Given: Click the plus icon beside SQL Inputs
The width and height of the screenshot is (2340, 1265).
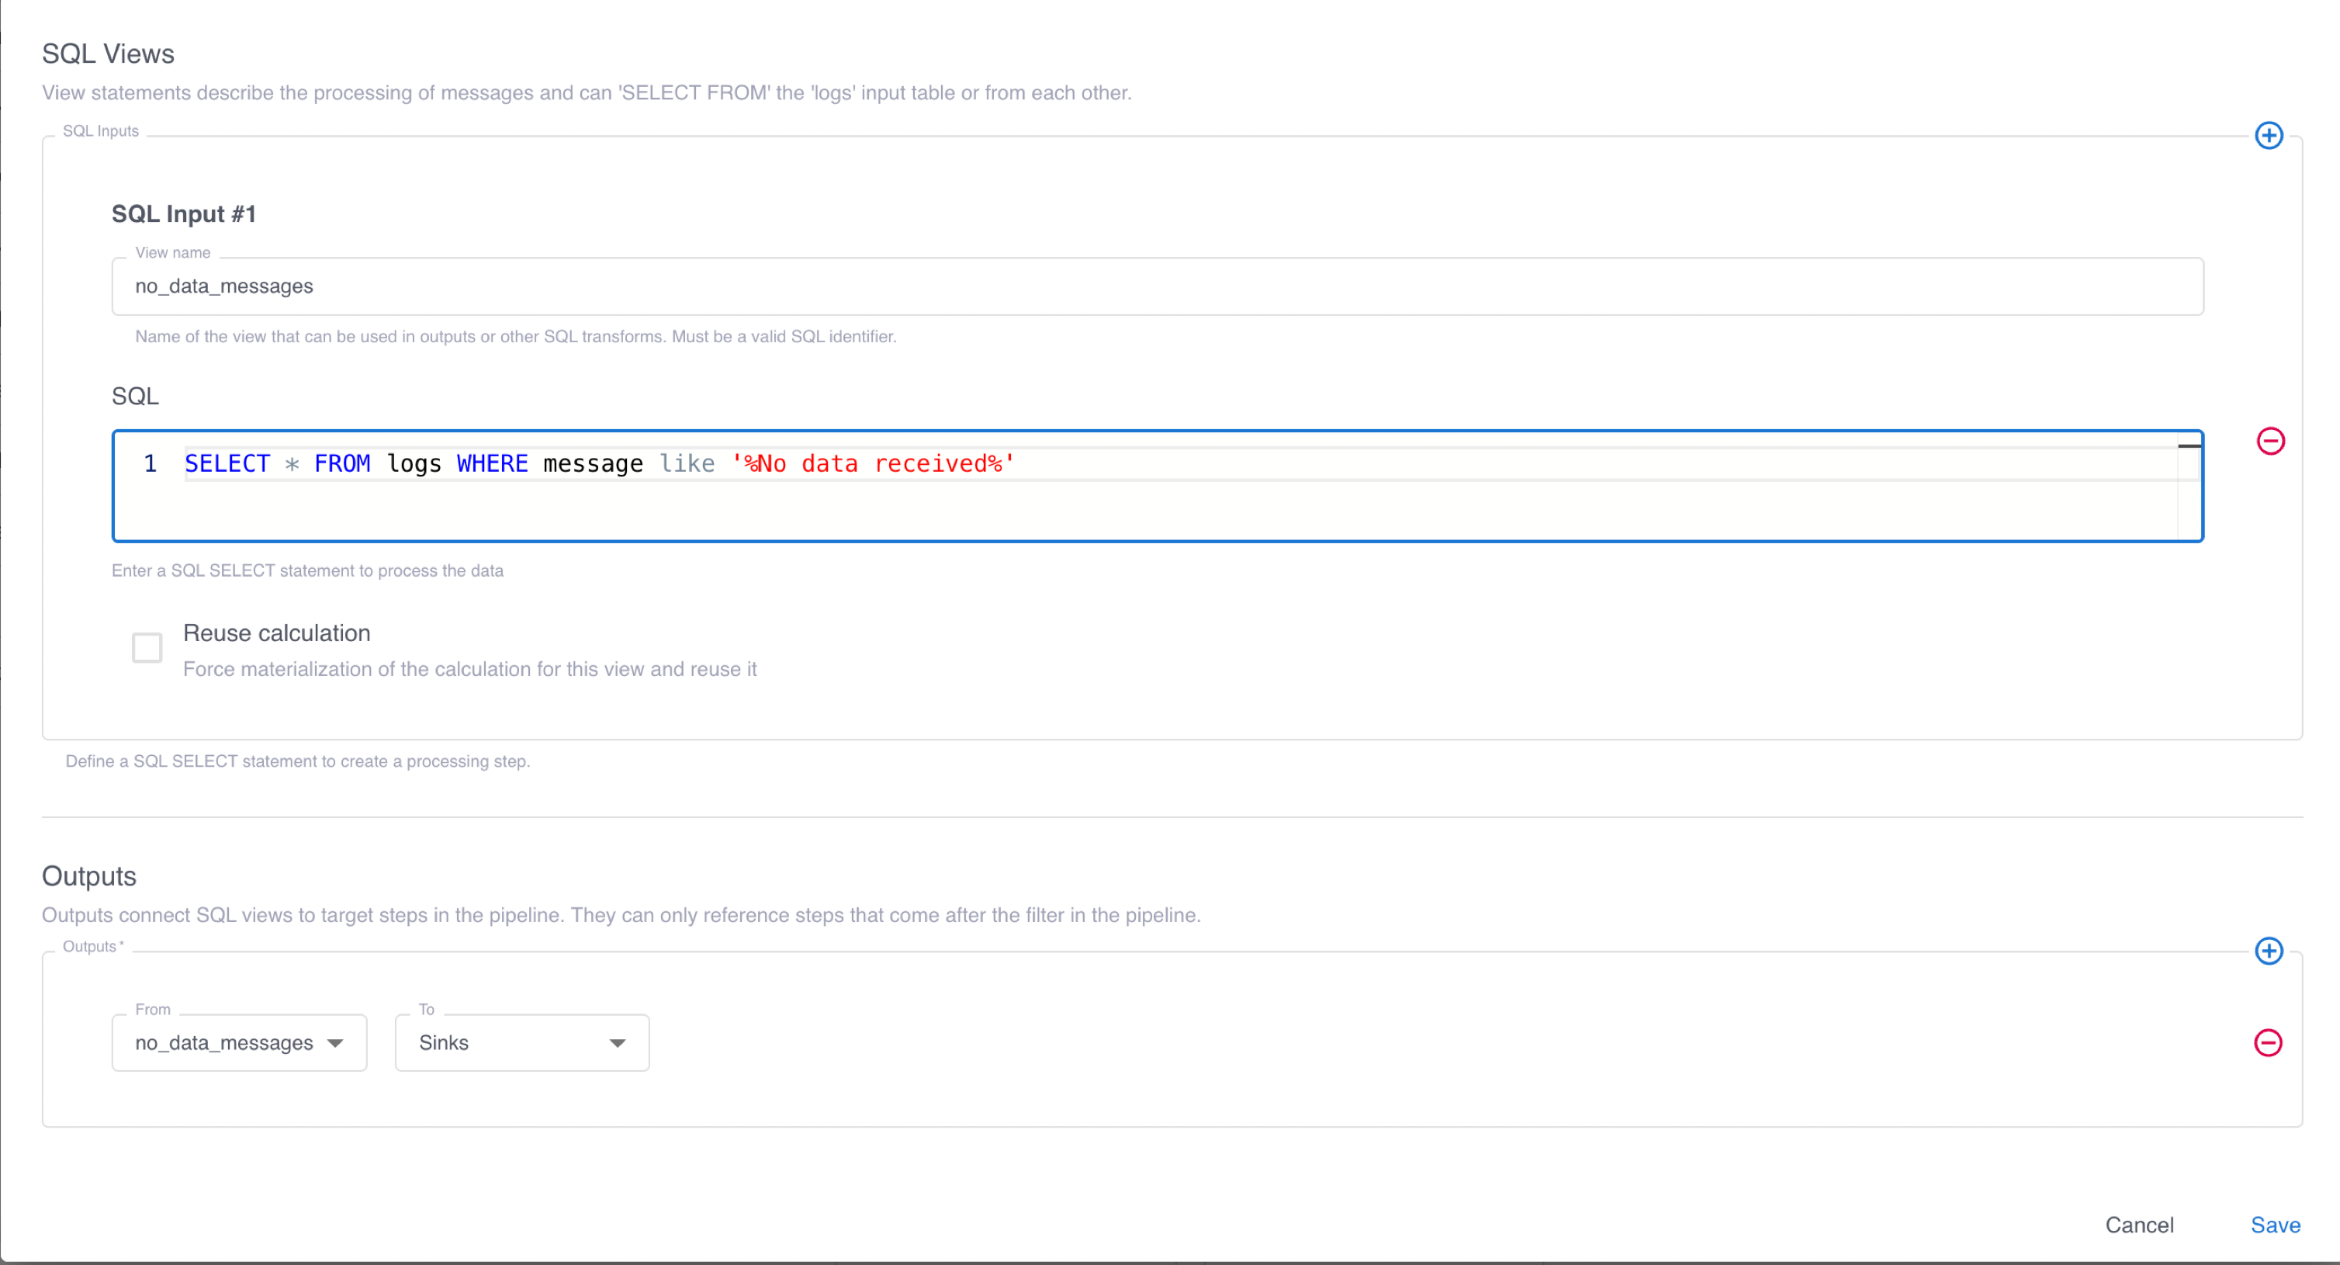Looking at the screenshot, I should tap(2269, 134).
